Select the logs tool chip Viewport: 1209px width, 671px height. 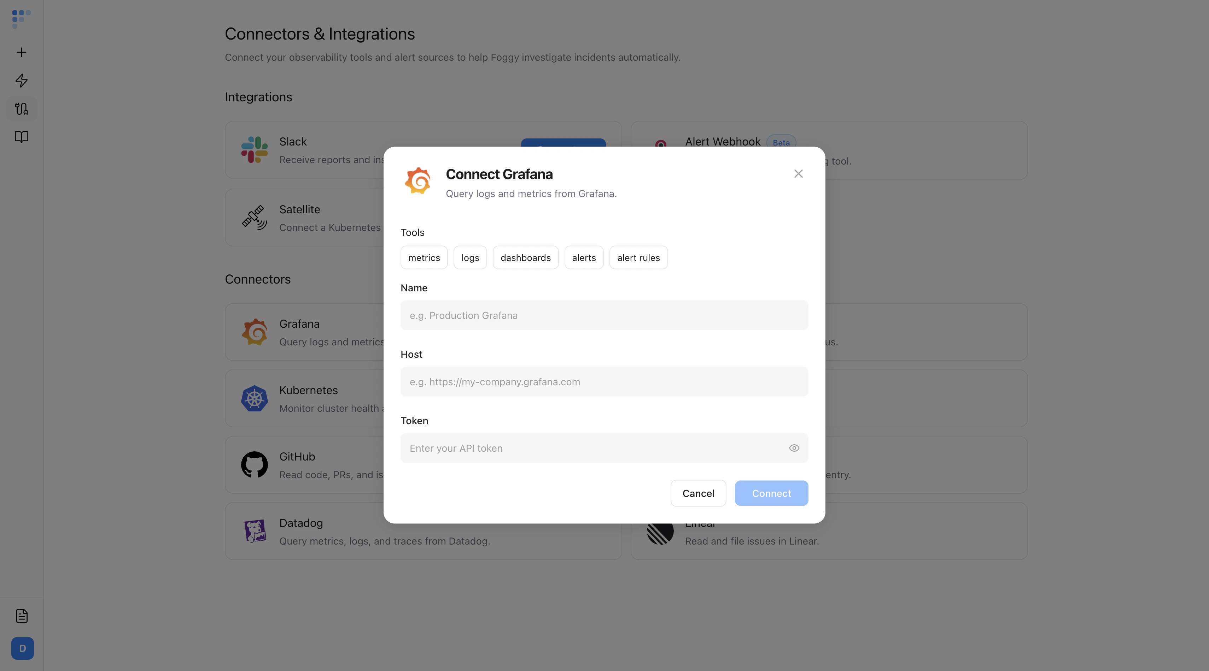[470, 257]
